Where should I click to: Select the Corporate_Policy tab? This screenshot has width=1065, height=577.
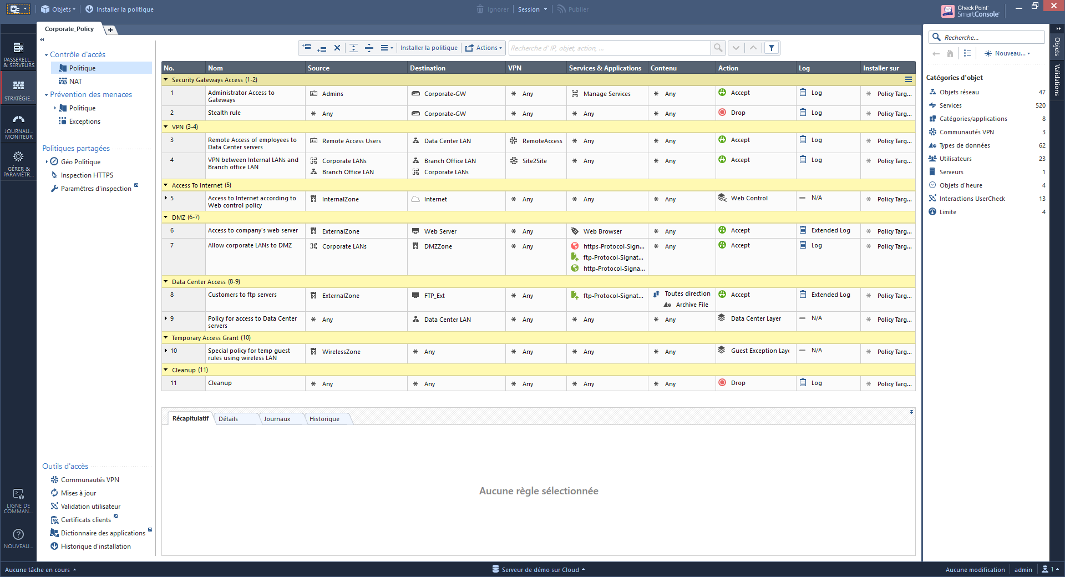tap(69, 29)
